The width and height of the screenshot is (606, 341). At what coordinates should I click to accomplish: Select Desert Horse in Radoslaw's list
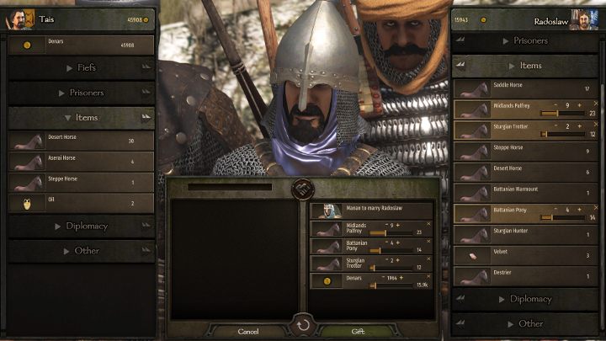pos(525,173)
